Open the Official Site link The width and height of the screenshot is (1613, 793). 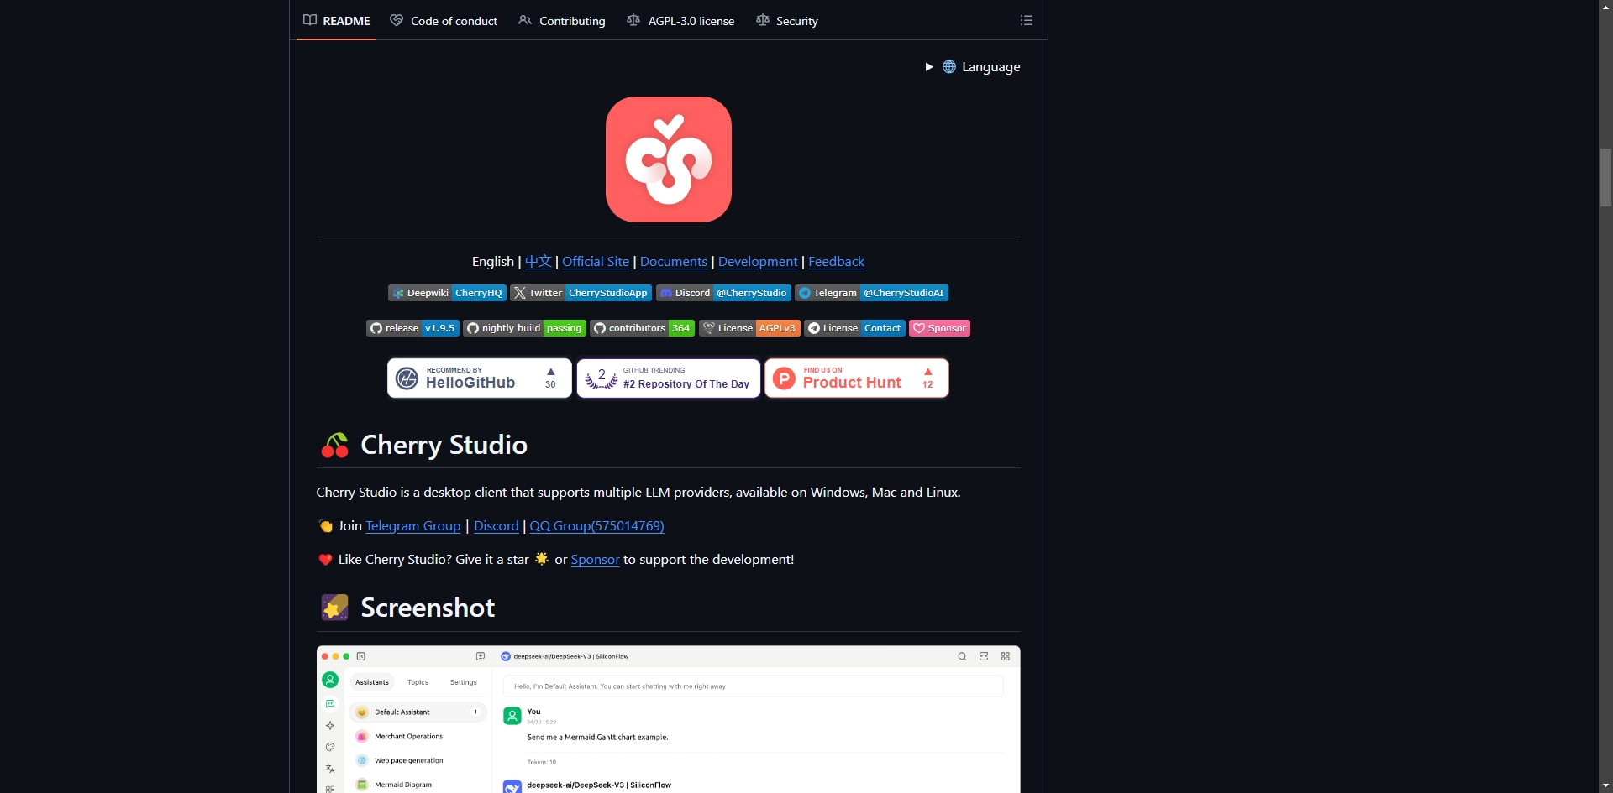tap(596, 262)
